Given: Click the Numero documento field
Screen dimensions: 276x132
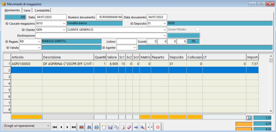Looking at the screenshot, I should 109,17.
